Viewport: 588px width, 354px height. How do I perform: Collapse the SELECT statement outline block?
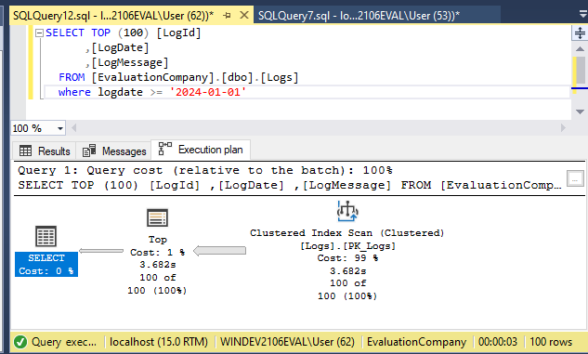click(39, 33)
